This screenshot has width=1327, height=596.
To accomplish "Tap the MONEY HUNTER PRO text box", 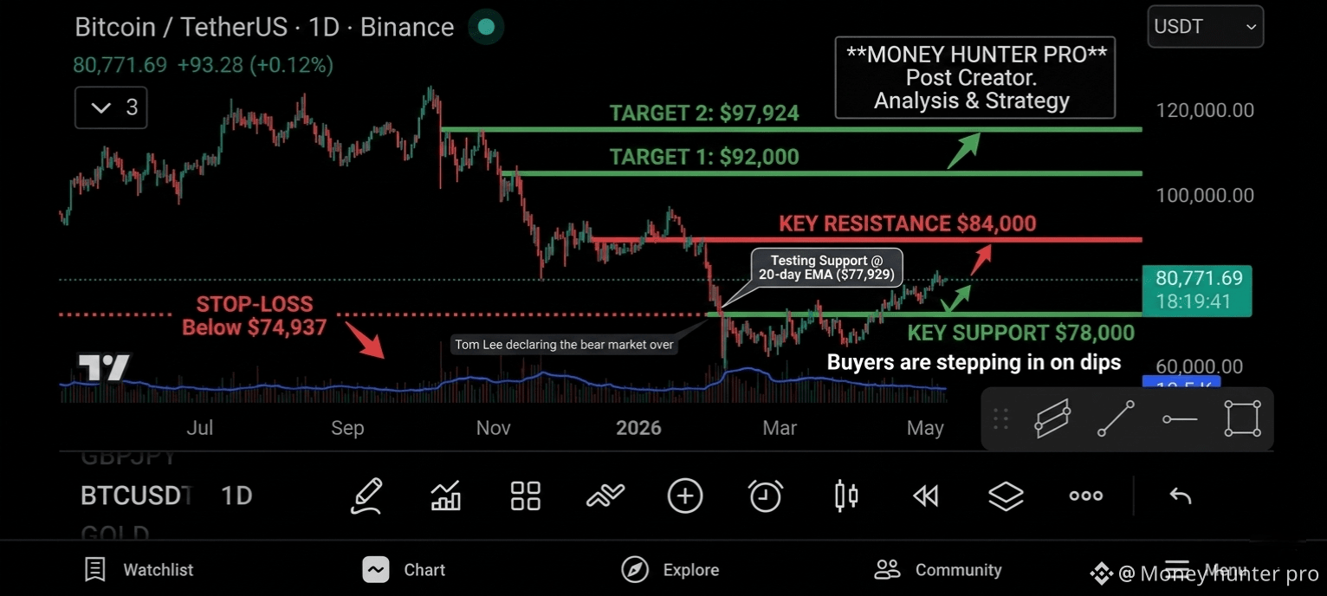I will coord(974,77).
